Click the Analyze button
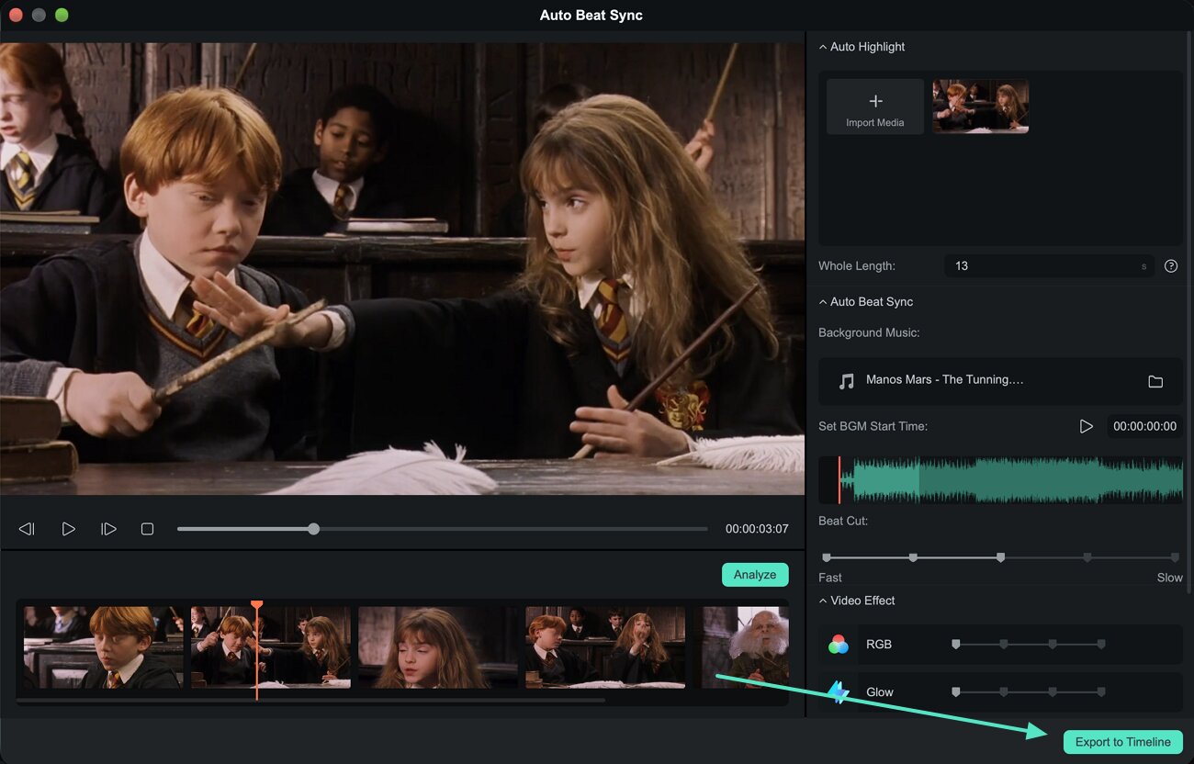Image resolution: width=1194 pixels, height=764 pixels. coord(755,575)
